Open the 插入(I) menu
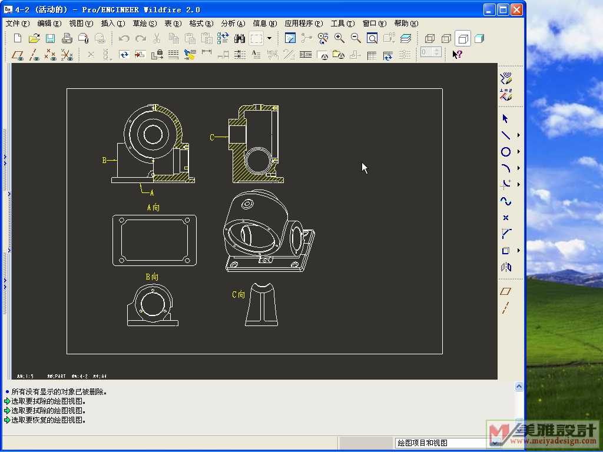 coord(113,24)
